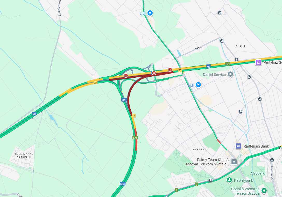
Task: Select the M31 road shield at interchange
Action: [124, 100]
